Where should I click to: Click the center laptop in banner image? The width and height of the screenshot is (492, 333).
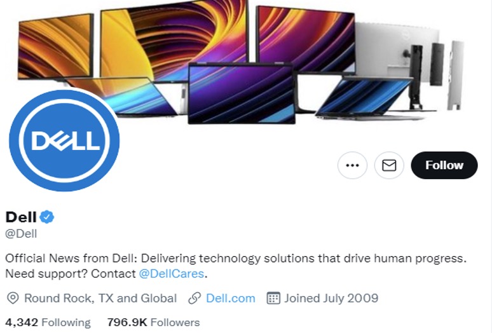[x=242, y=93]
